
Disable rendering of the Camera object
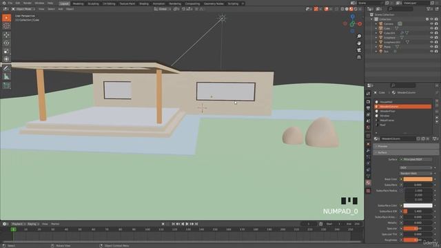point(436,24)
